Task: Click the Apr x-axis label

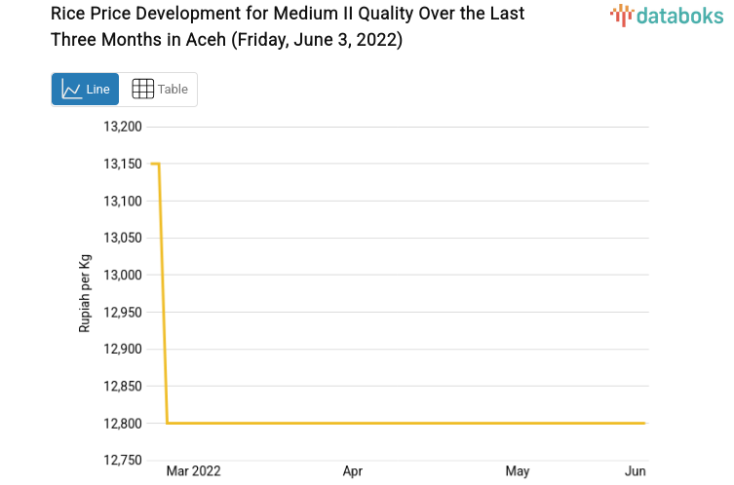Action: click(x=353, y=471)
